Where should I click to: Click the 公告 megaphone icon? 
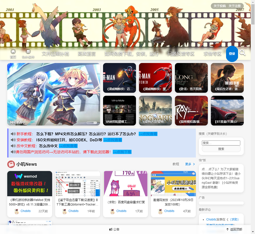click(111, 229)
